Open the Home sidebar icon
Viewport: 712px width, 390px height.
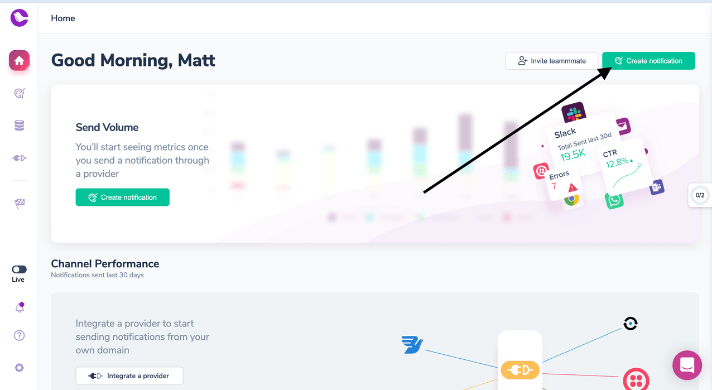click(x=19, y=60)
